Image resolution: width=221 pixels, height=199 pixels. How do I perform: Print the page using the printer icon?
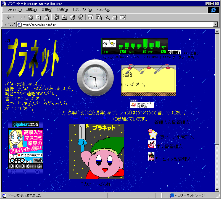(x=115, y=17)
